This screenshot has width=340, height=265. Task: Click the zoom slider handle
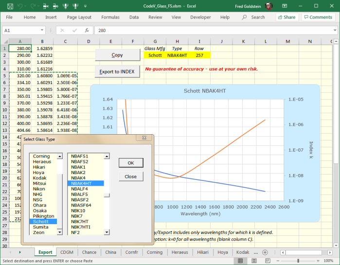click(x=298, y=261)
